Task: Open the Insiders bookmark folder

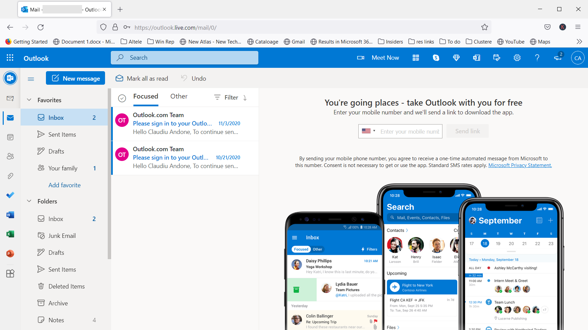Action: 390,42
